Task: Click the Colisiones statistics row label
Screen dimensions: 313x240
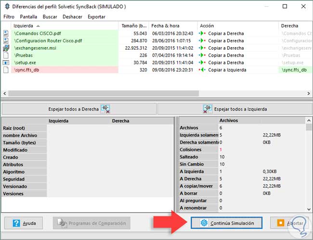Action: pos(190,150)
